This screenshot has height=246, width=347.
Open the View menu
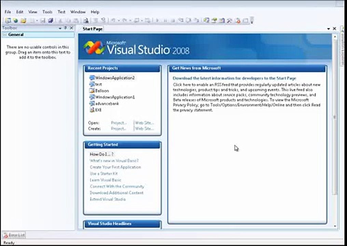point(32,12)
